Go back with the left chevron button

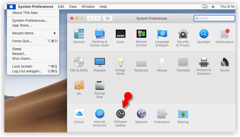tap(90, 18)
